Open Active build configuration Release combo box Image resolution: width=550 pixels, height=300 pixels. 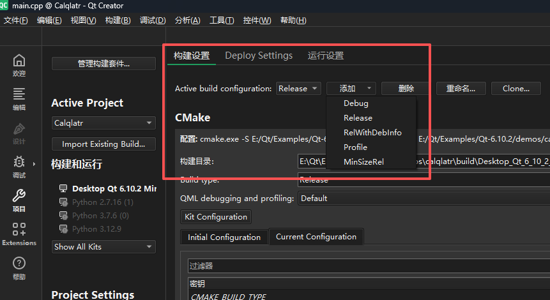[298, 89]
